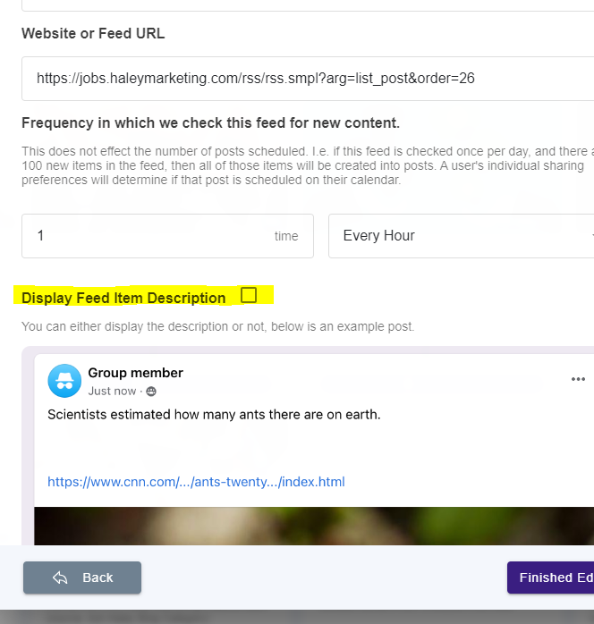
Task: Open the Every Hour frequency dropdown
Action: tap(461, 236)
